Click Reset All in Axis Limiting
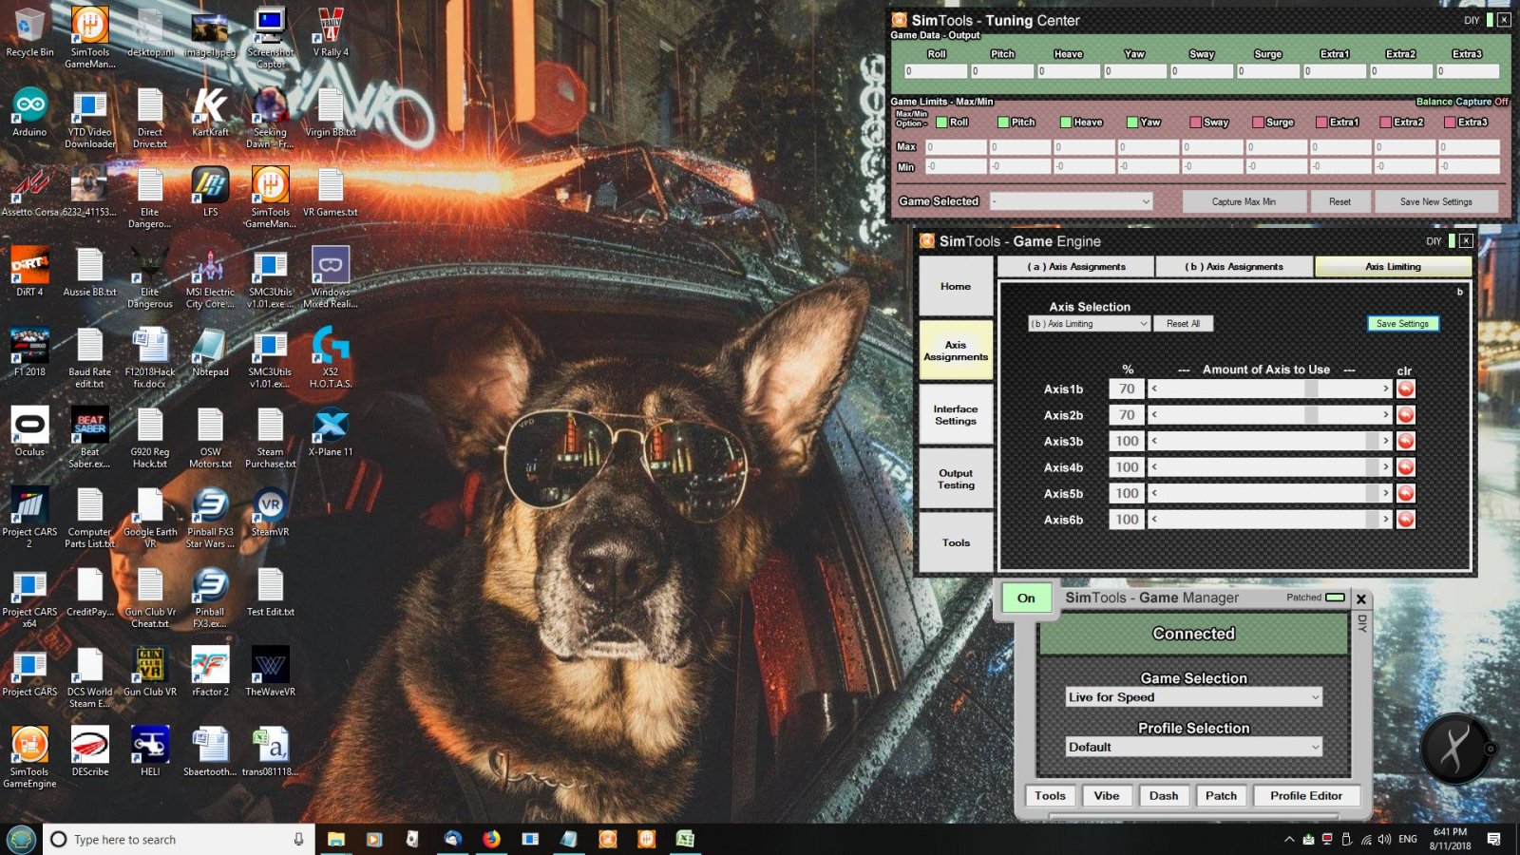This screenshot has height=855, width=1520. pyautogui.click(x=1183, y=324)
